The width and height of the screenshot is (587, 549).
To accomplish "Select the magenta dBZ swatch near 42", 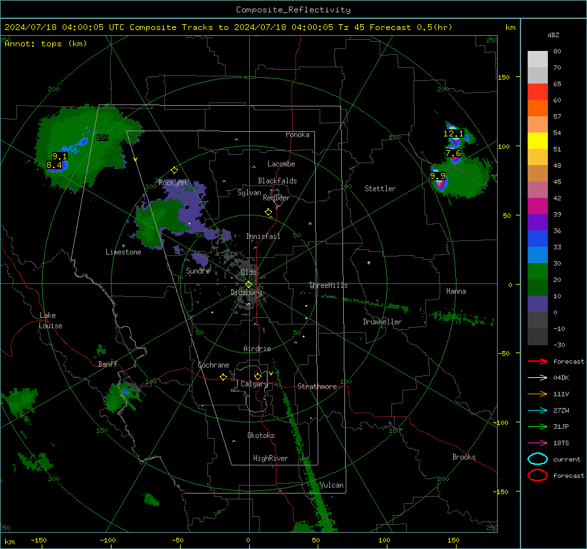I will click(537, 206).
